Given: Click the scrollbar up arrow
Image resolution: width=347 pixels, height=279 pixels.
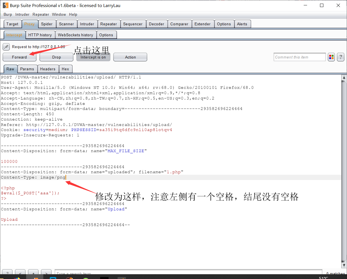Looking at the screenshot, I should click(x=344, y=77).
